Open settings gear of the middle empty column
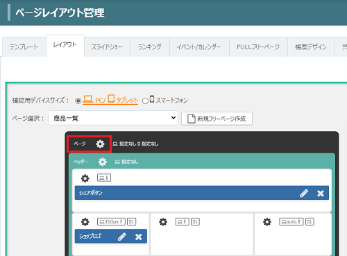This screenshot has height=256, width=347. [163, 222]
